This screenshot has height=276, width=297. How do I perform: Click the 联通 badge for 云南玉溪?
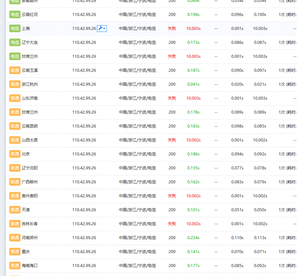pos(15,70)
